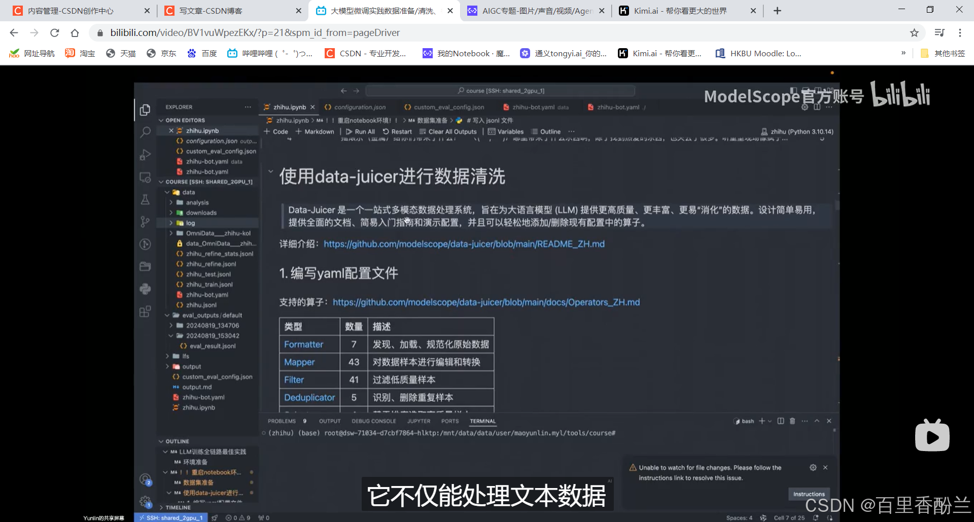Viewport: 974px width, 522px height.
Task: Dismiss the file changes notification
Action: click(x=825, y=468)
